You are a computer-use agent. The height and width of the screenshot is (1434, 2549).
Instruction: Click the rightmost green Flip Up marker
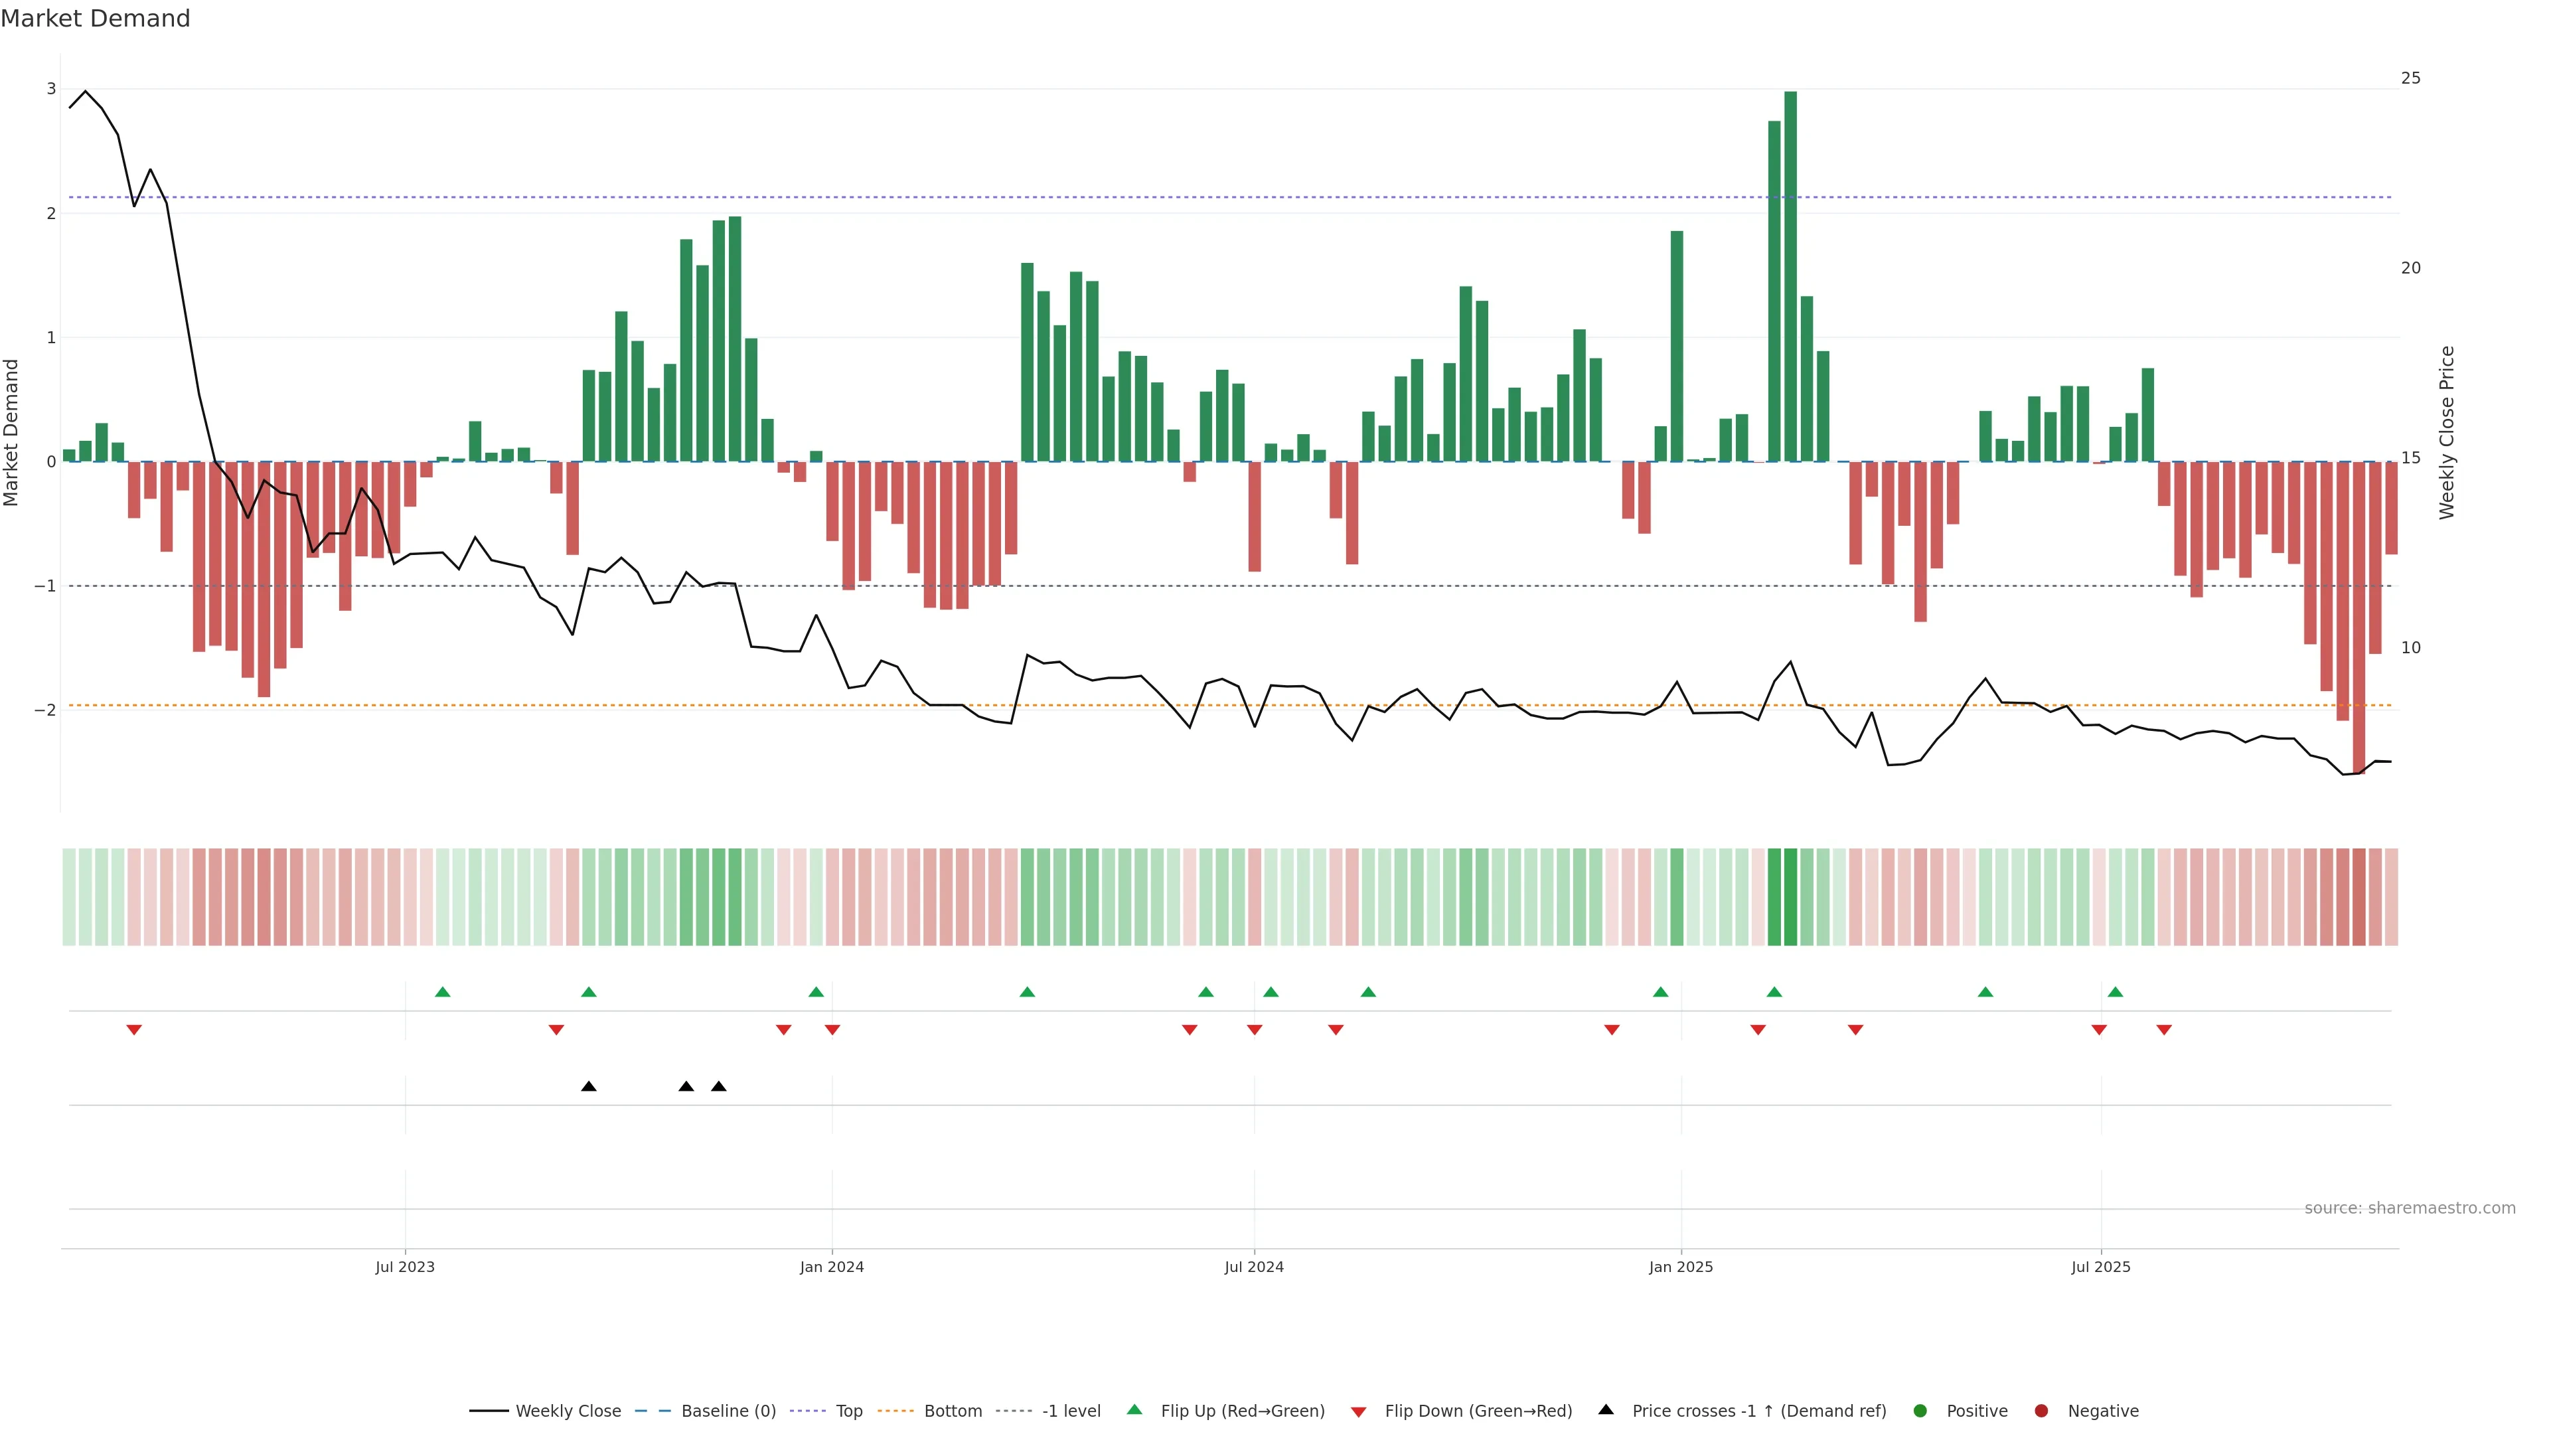[x=2116, y=992]
